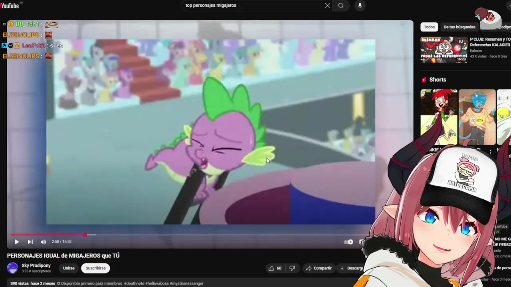Screen dimensions: 511x287
Task: Dislike the video
Action: click(x=292, y=268)
